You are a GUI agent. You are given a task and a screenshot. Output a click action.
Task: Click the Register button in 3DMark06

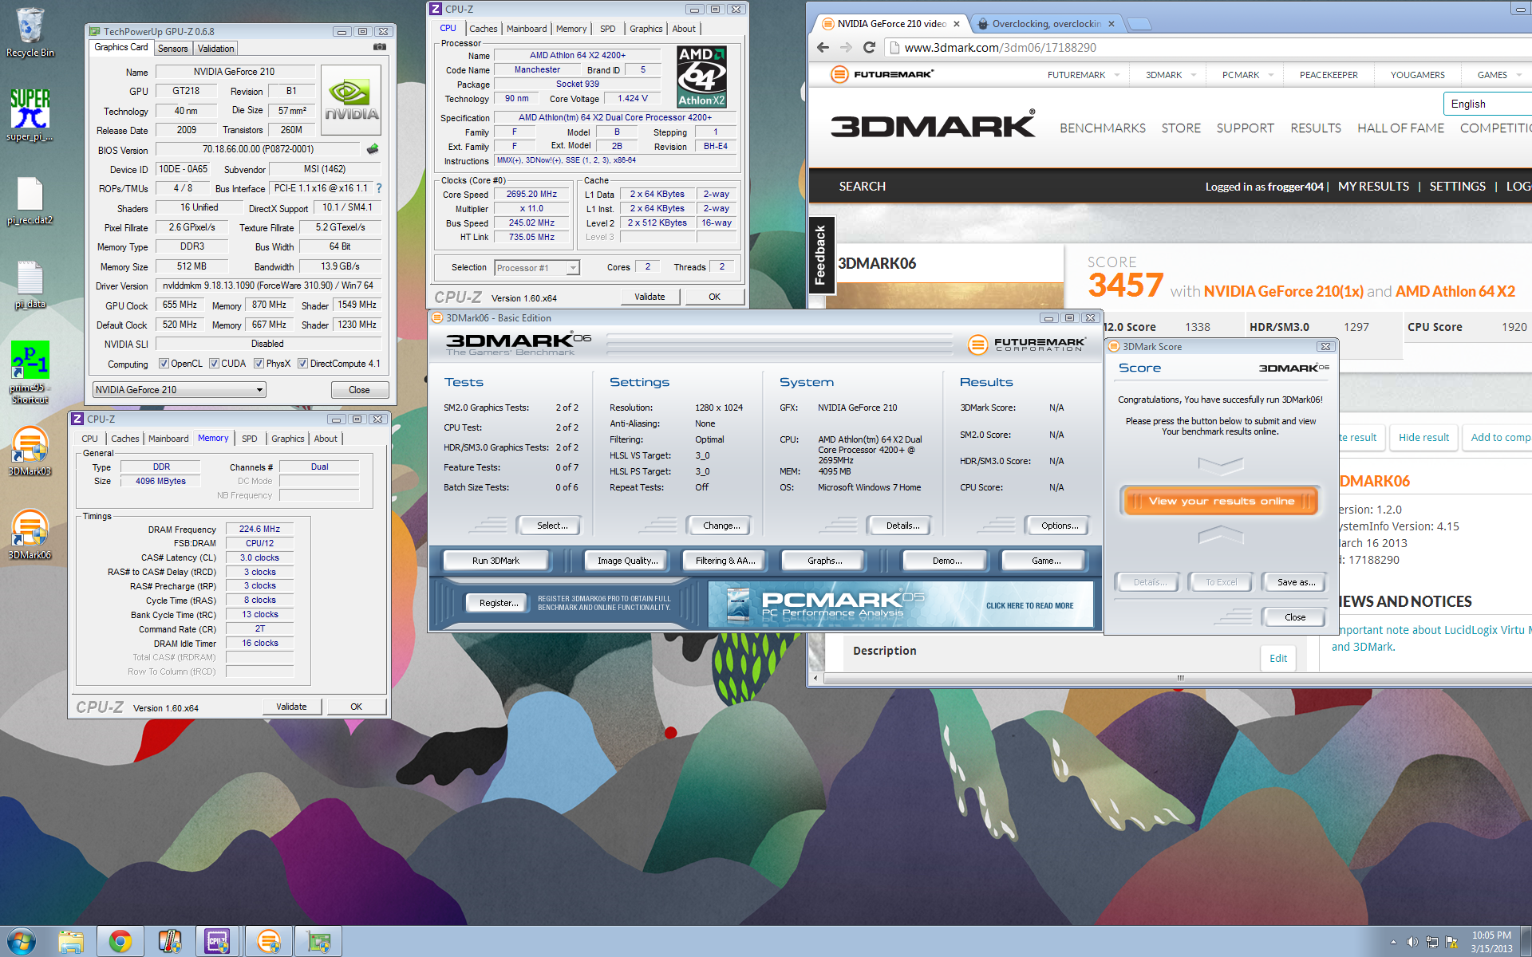pos(499,603)
